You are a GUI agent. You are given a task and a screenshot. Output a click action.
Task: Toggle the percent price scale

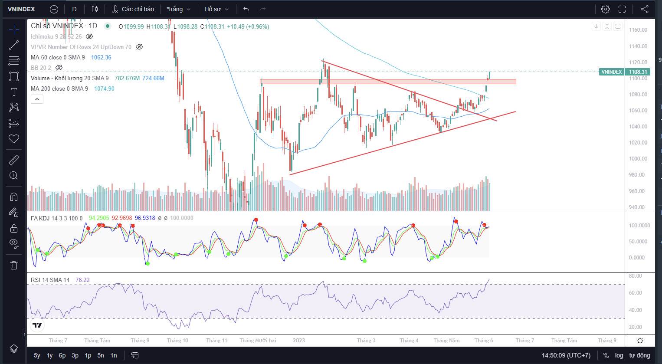[606, 355]
